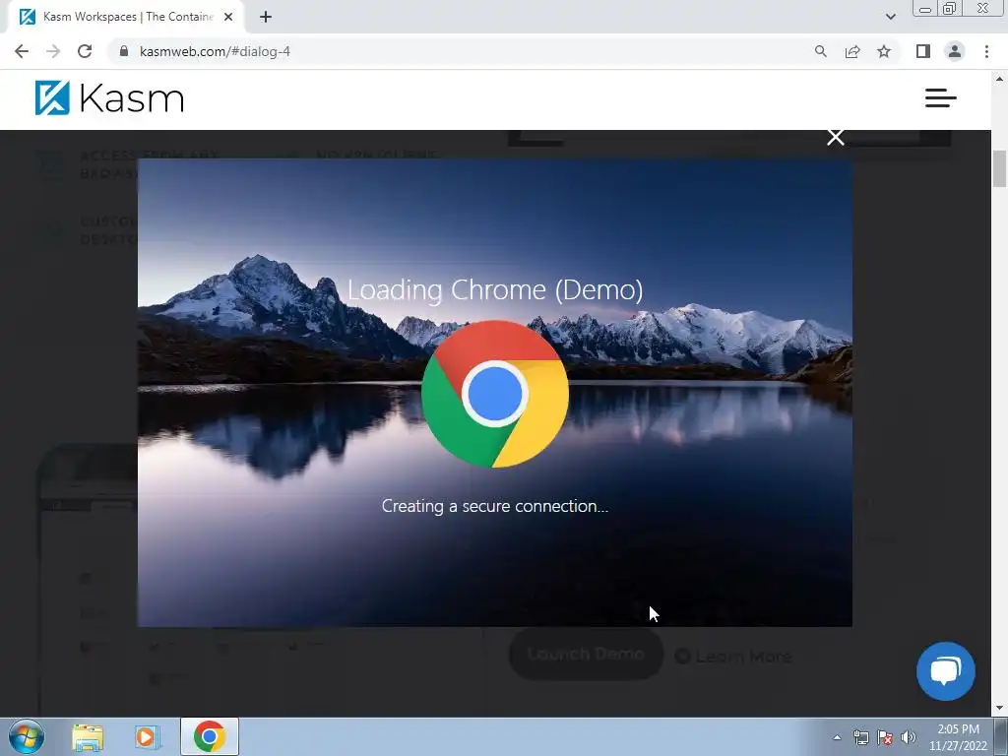The image size is (1008, 756).
Task: Open Chrome's three-dot menu
Action: click(x=986, y=51)
